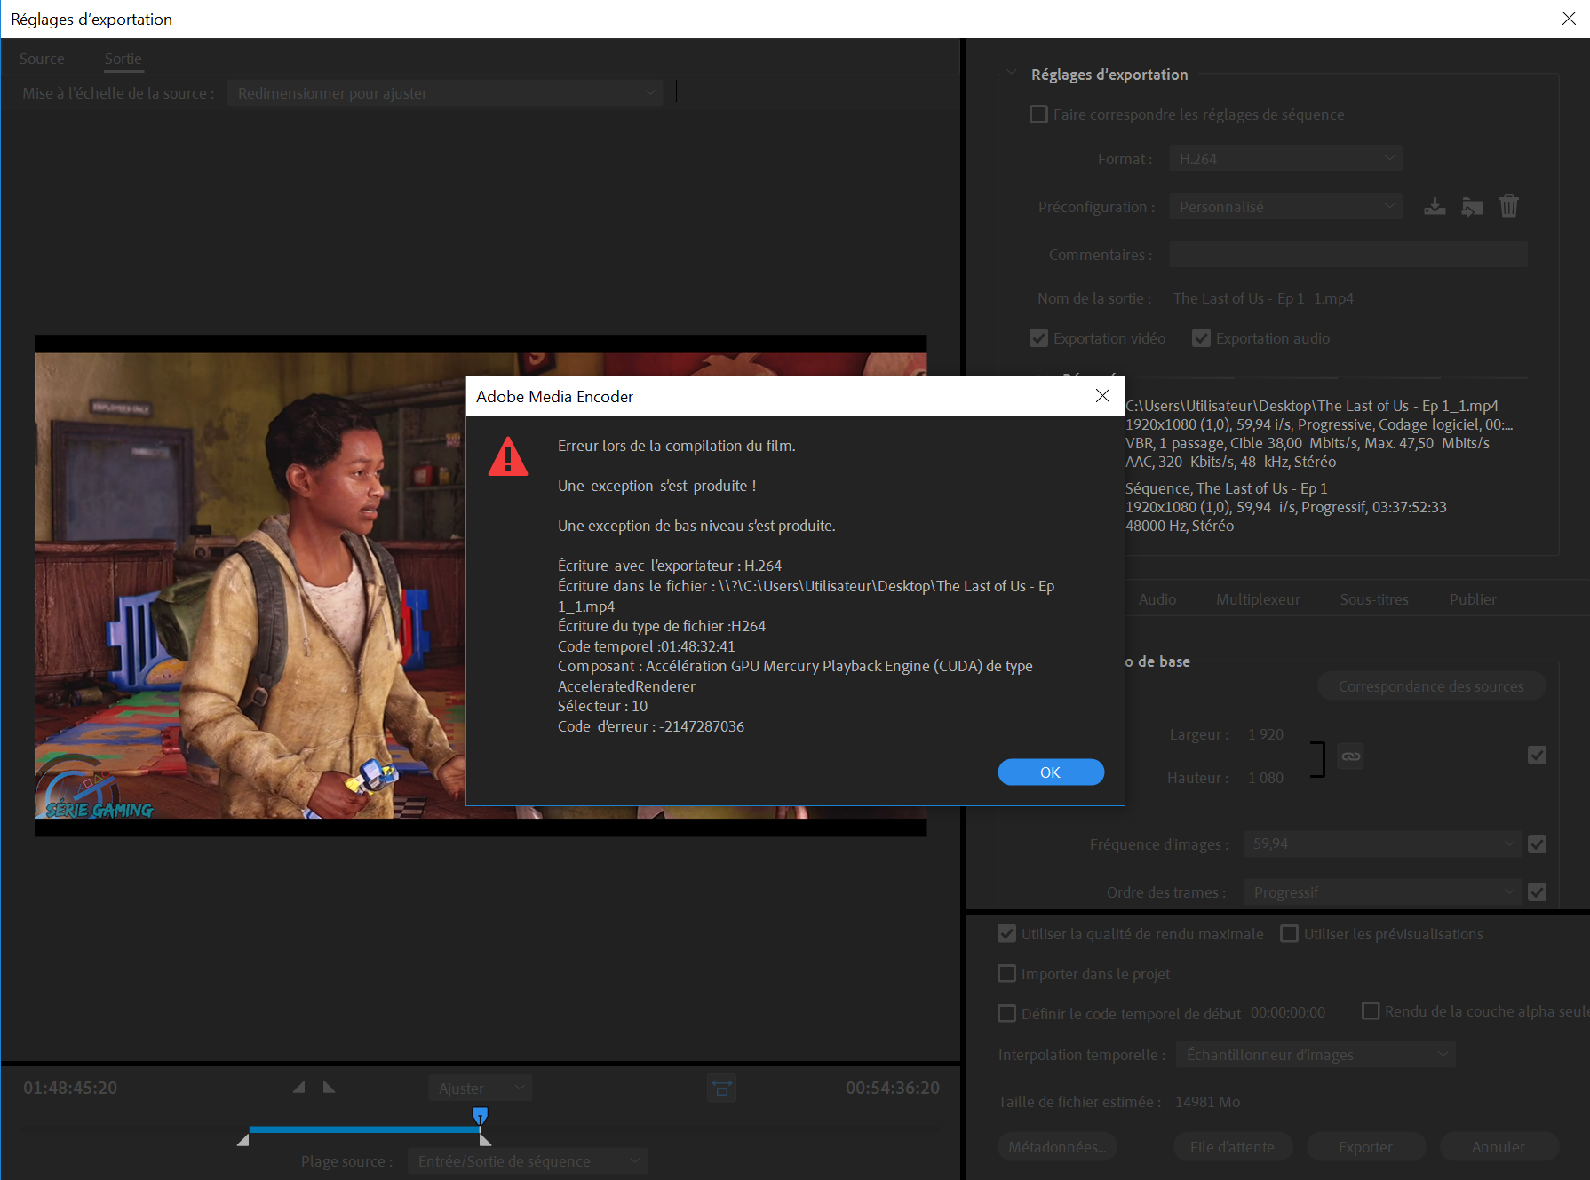The height and width of the screenshot is (1180, 1590).
Task: Click the red warning triangle icon
Action: click(x=508, y=456)
